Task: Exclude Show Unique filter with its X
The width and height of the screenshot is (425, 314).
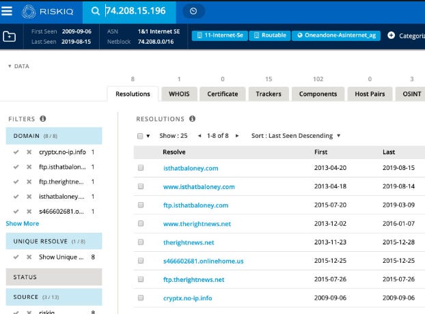Action: pos(29,257)
